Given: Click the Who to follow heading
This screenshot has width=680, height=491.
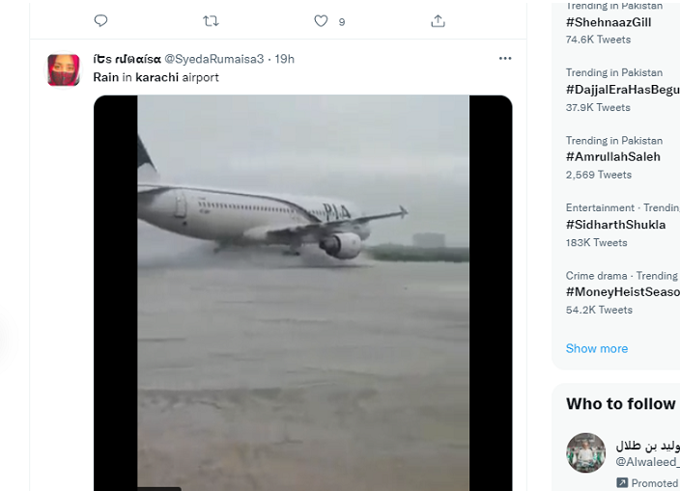Looking at the screenshot, I should tap(621, 403).
